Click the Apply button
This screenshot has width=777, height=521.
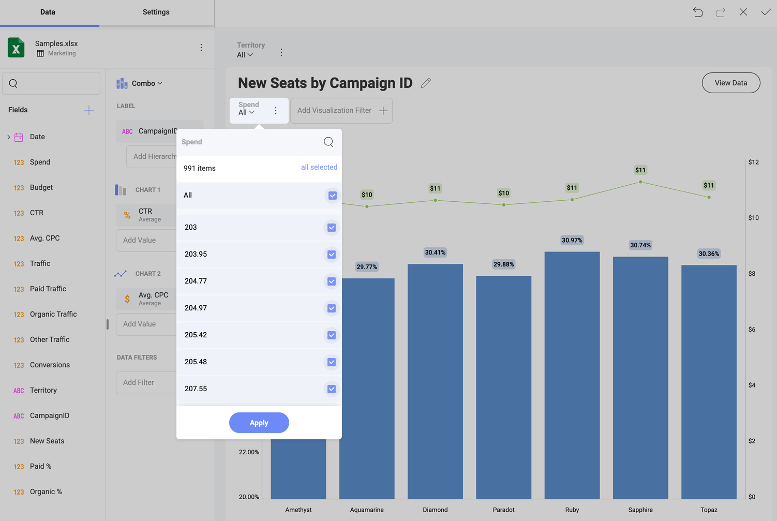259,423
